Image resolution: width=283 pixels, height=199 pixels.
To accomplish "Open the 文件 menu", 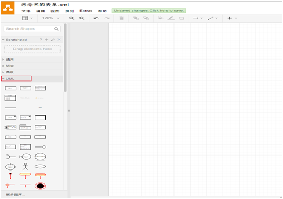I will 26,11.
